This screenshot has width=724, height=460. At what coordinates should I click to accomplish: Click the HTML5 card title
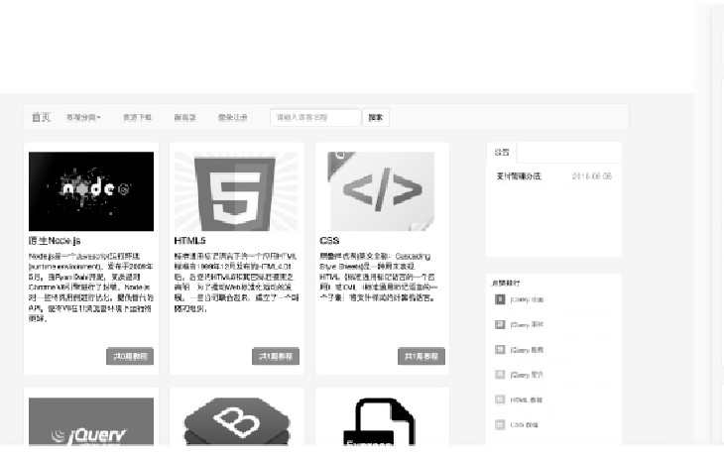point(189,240)
